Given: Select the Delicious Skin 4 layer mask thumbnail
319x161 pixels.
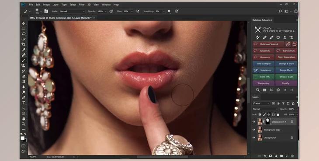Looking at the screenshot, I should point(267,121).
